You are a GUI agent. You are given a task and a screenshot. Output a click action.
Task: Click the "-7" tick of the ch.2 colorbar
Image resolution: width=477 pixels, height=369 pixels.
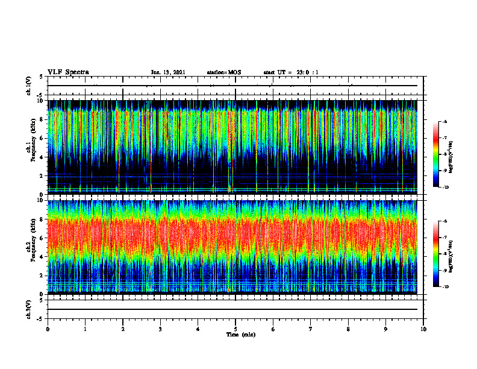(x=444, y=238)
